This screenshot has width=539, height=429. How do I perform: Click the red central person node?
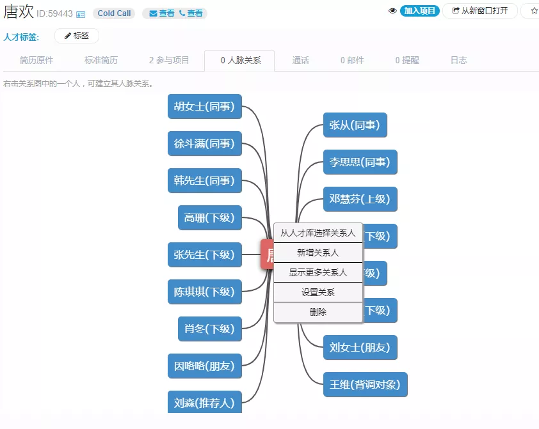267,254
